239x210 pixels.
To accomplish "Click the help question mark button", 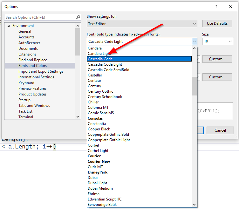I will click(216, 6).
